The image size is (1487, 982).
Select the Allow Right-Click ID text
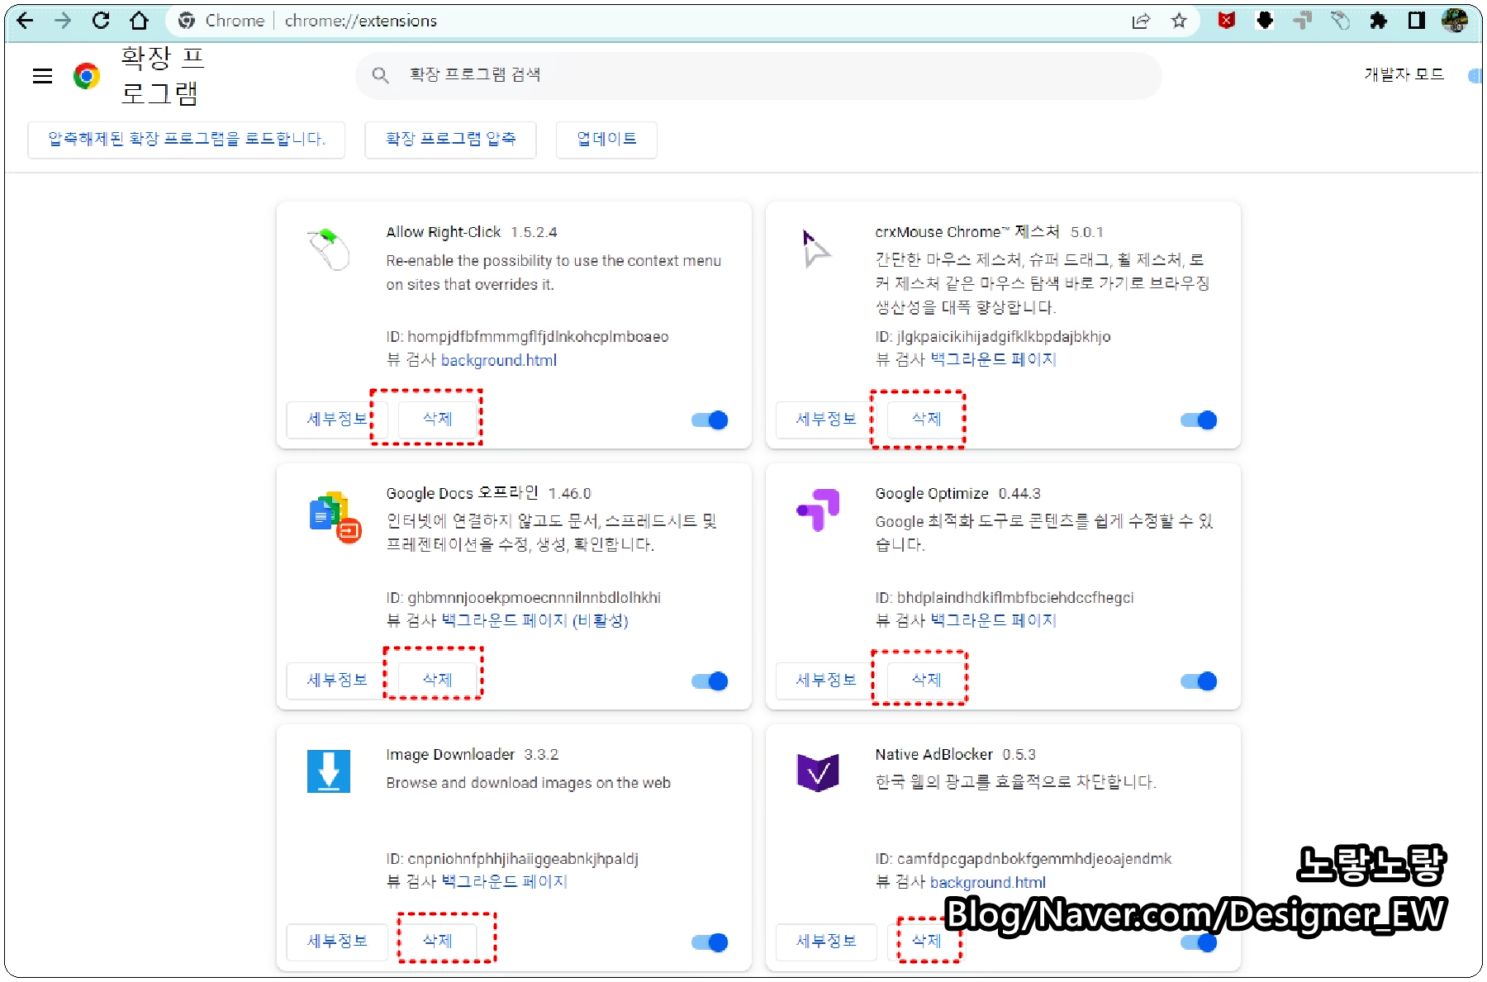tap(528, 337)
